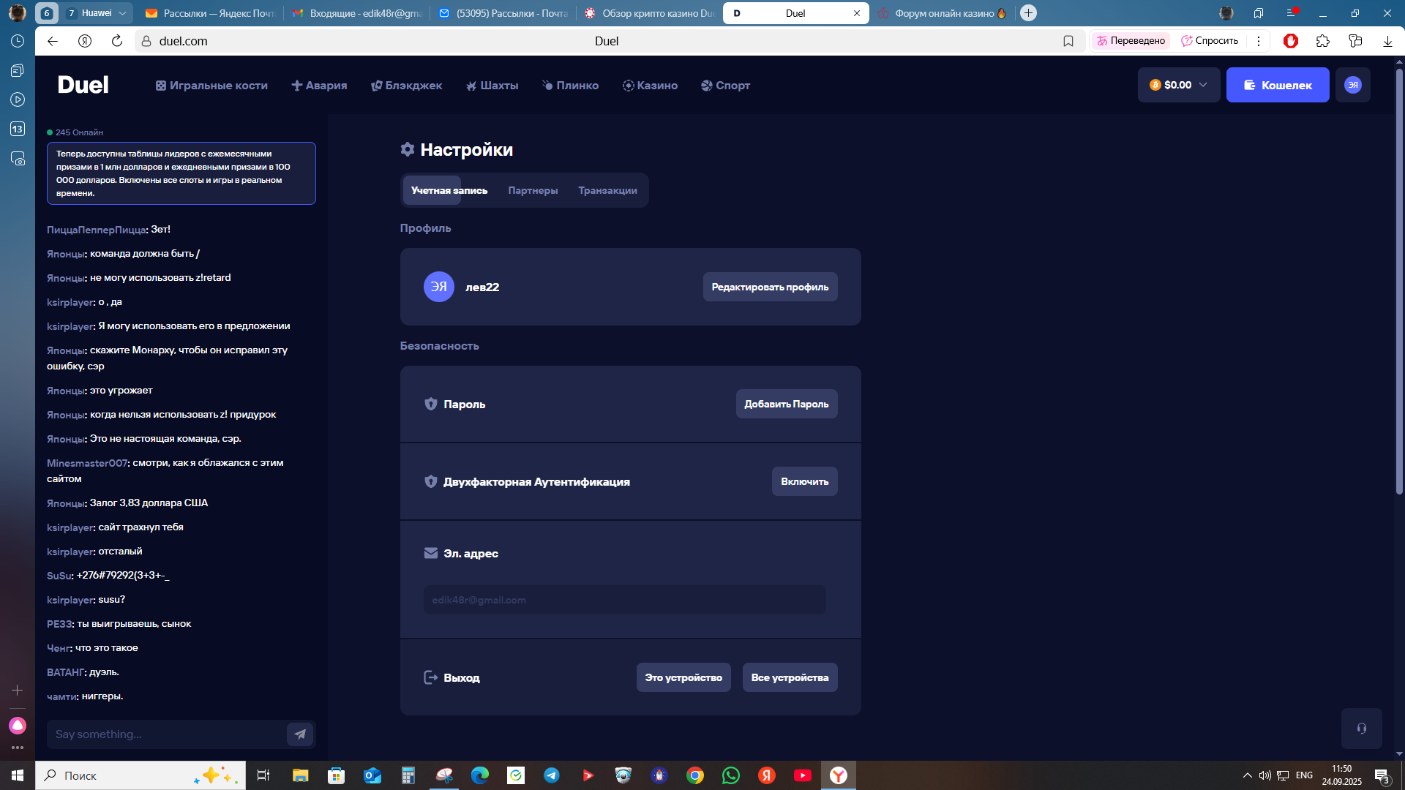The image size is (1405, 790).
Task: Send chat message with paper plane icon
Action: pyautogui.click(x=300, y=734)
